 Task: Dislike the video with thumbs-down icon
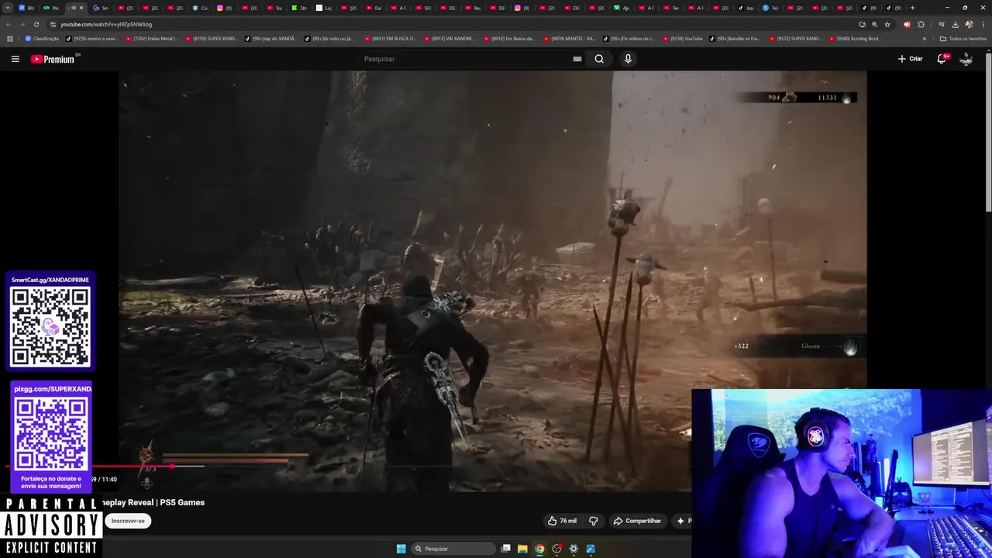pos(594,521)
